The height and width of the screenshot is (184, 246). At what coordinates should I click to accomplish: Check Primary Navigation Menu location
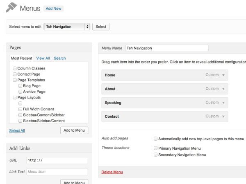(x=155, y=148)
